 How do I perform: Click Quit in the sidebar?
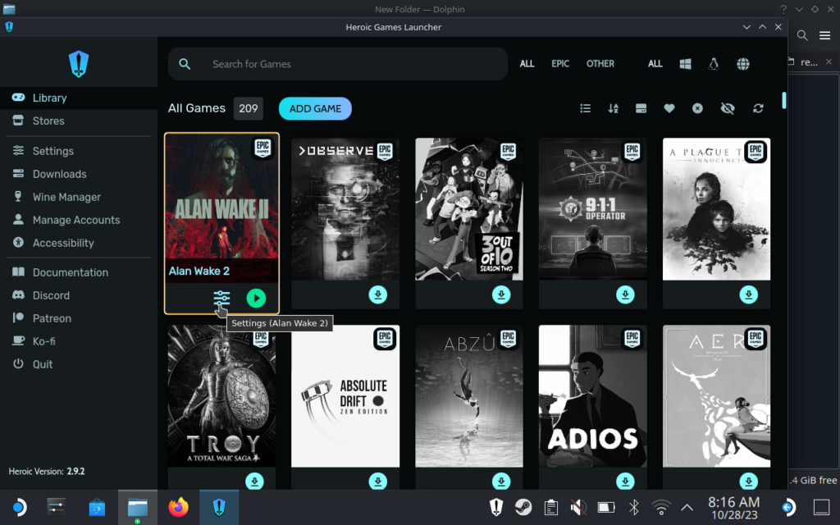79,365
